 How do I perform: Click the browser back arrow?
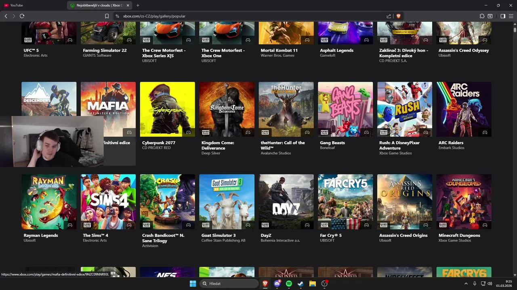click(6, 16)
